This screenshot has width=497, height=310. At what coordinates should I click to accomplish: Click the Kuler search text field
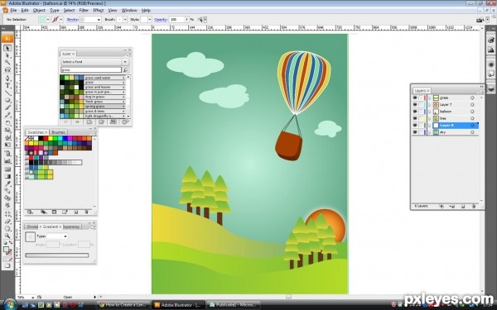91,70
